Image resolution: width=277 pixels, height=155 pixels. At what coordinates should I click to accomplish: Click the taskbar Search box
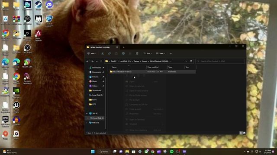click(104, 152)
